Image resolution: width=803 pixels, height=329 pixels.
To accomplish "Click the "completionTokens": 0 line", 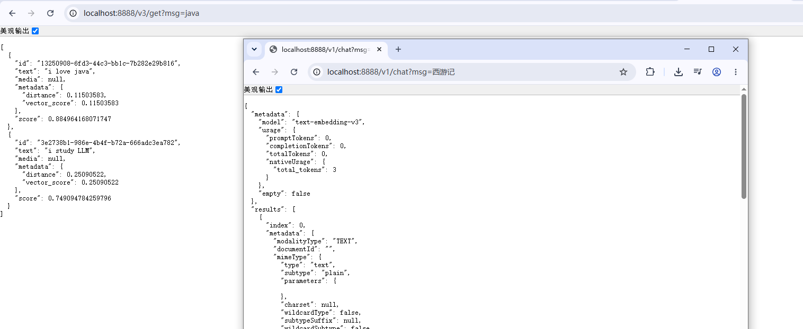I will click(306, 145).
